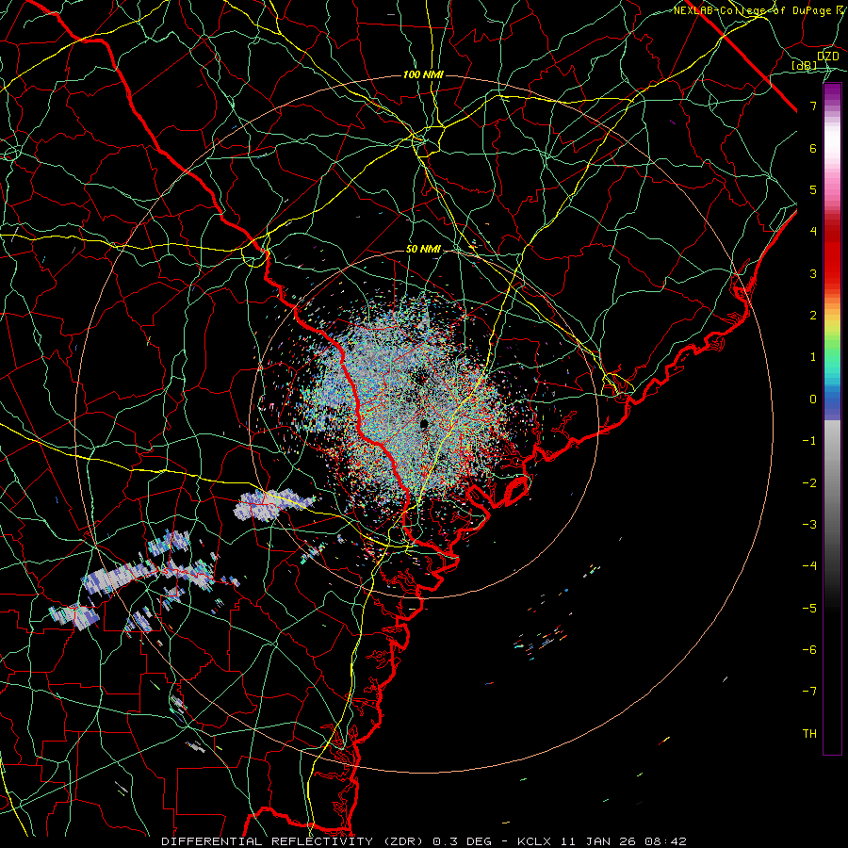The width and height of the screenshot is (848, 848).
Task: Click the red section of the color bar
Action: tap(832, 254)
